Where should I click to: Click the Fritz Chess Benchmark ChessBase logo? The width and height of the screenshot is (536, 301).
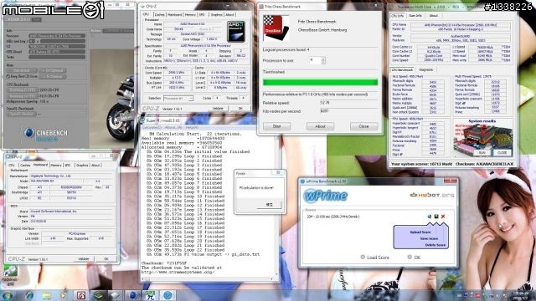pos(276,28)
